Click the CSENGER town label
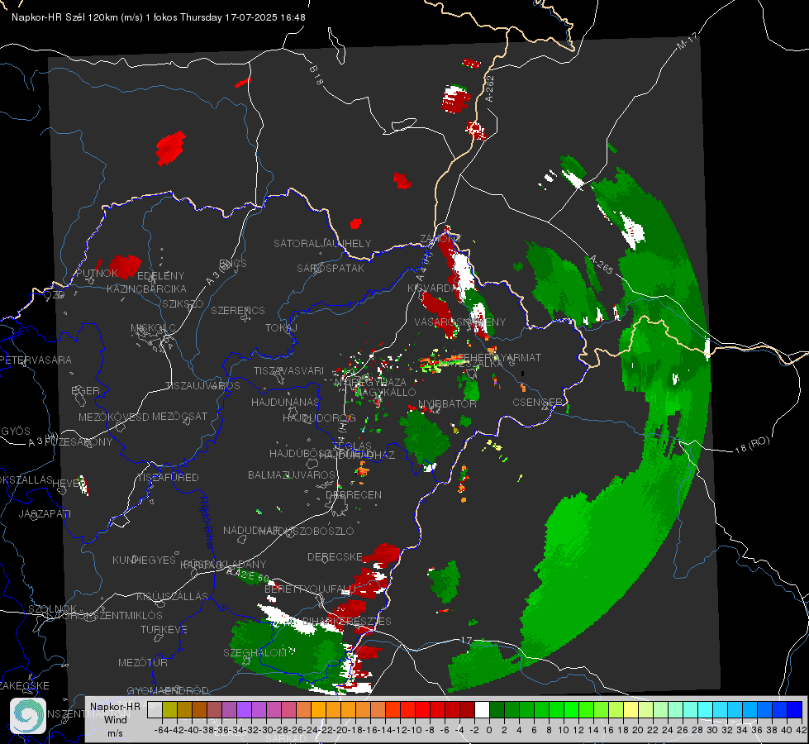This screenshot has height=744, width=809. [x=538, y=402]
